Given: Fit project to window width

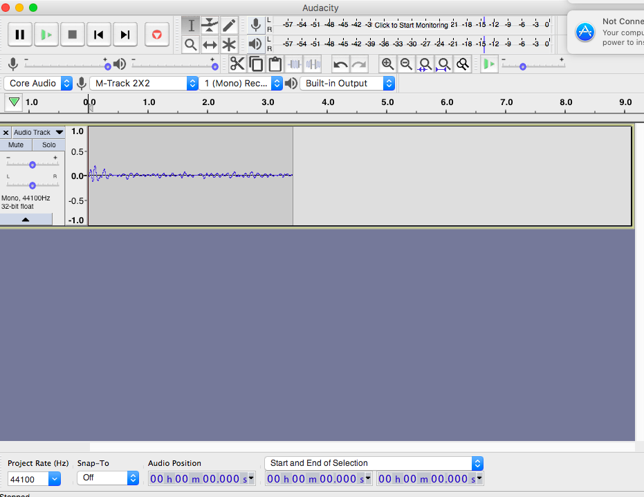Looking at the screenshot, I should click(x=443, y=64).
